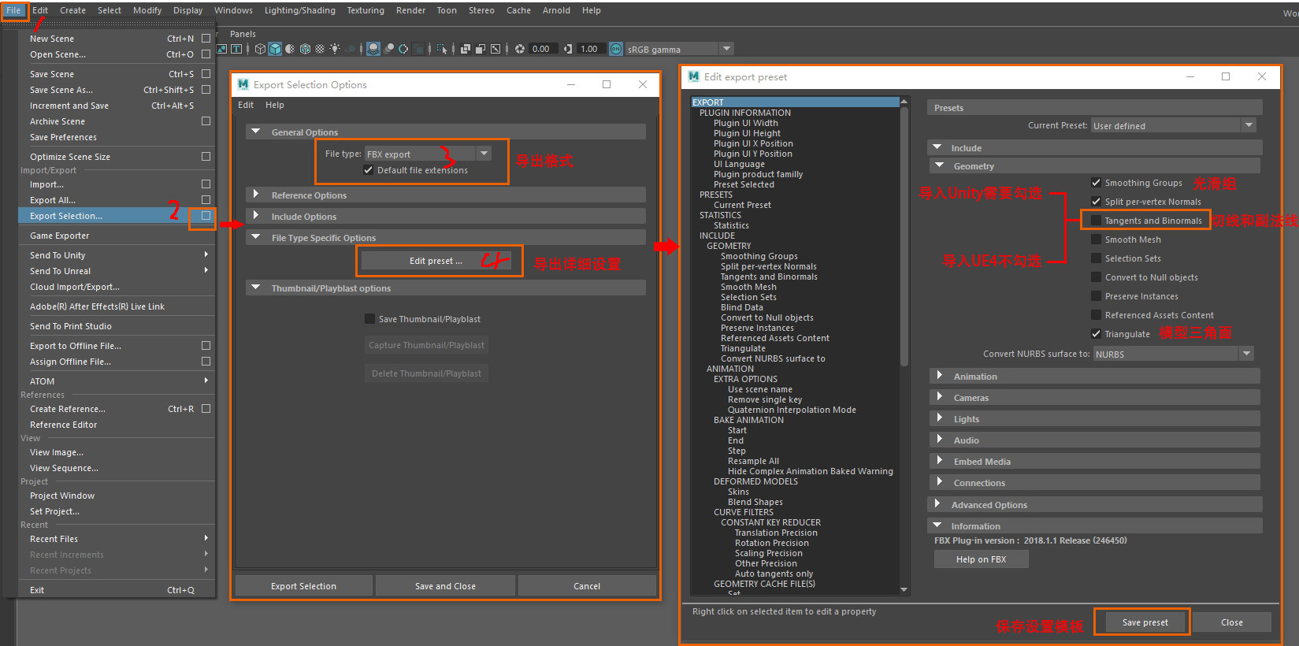Click the gamma value field 1.00
Image resolution: width=1299 pixels, height=646 pixels.
pos(591,49)
